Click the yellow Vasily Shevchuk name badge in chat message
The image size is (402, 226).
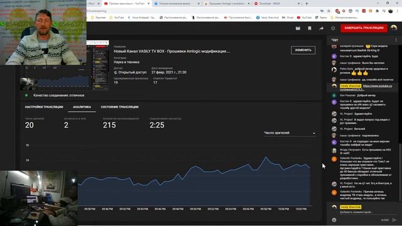coord(350,86)
